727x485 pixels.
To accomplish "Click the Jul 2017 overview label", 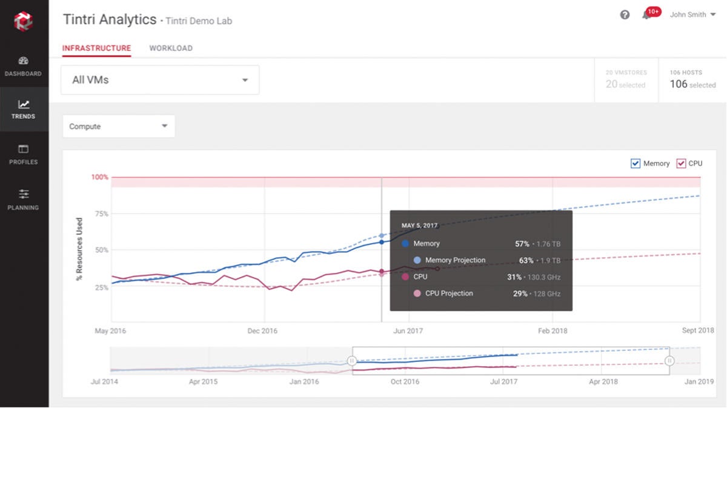I will click(x=503, y=381).
